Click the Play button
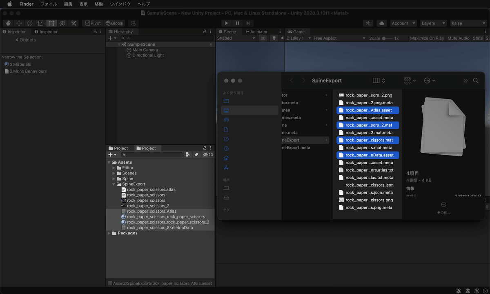This screenshot has width=490, height=294. tap(227, 23)
